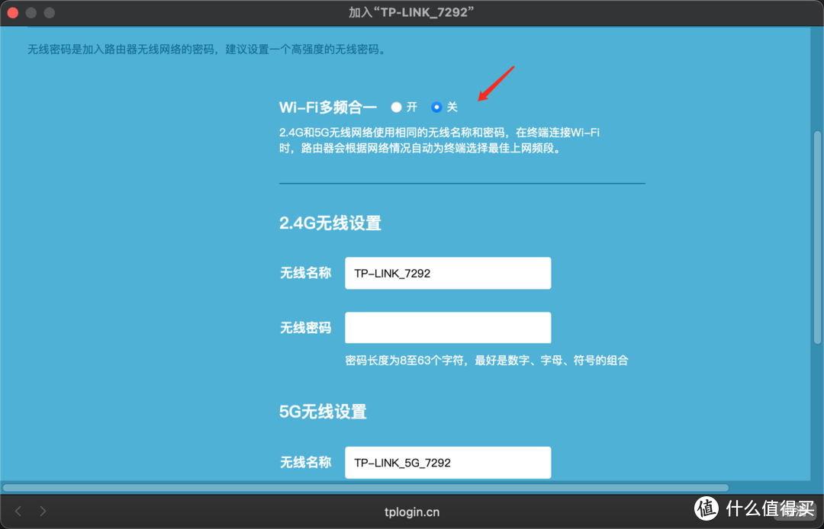824x529 pixels.
Task: Click the Wi-Fi多频合一 label
Action: [x=328, y=107]
